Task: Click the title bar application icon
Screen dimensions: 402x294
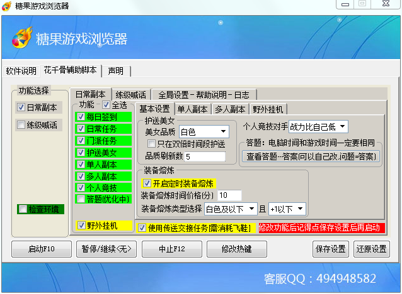Action: pos(8,6)
